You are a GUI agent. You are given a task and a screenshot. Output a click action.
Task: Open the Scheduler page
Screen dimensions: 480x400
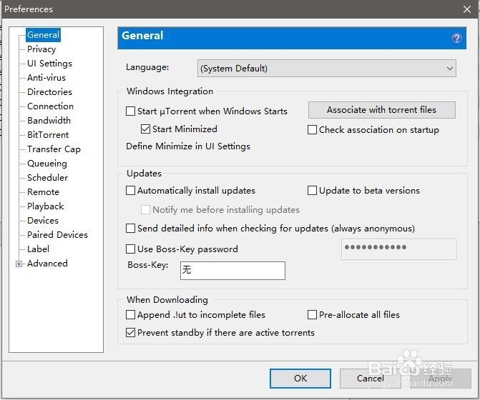tap(48, 178)
